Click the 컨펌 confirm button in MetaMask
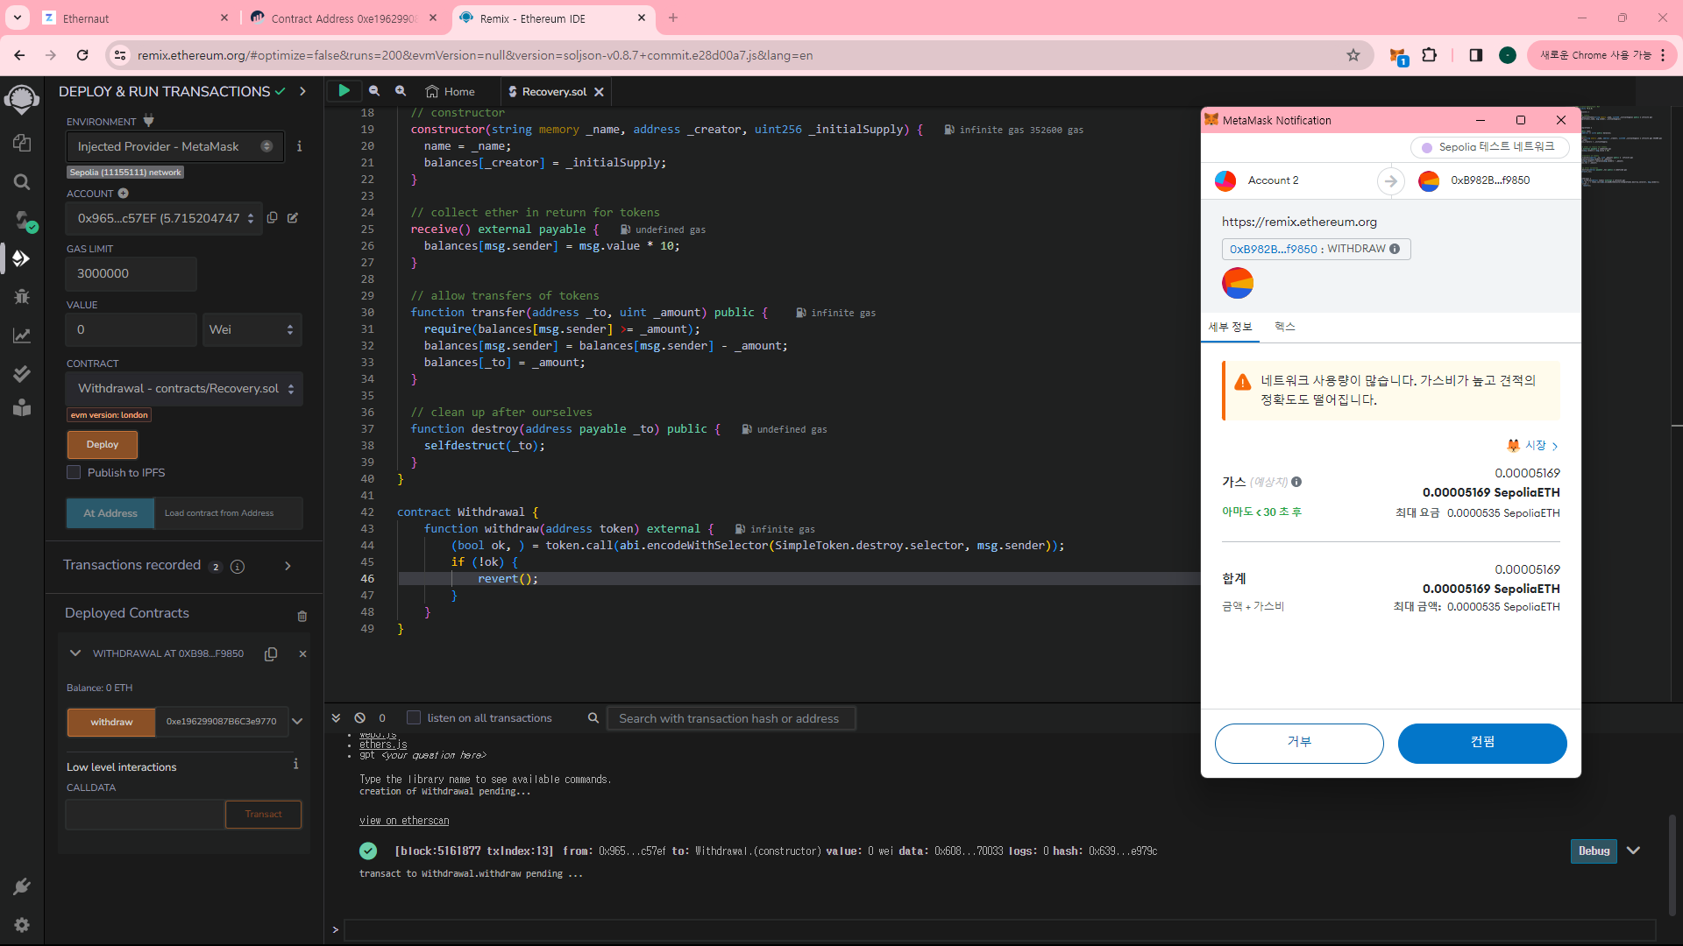The height and width of the screenshot is (946, 1683). (1482, 743)
